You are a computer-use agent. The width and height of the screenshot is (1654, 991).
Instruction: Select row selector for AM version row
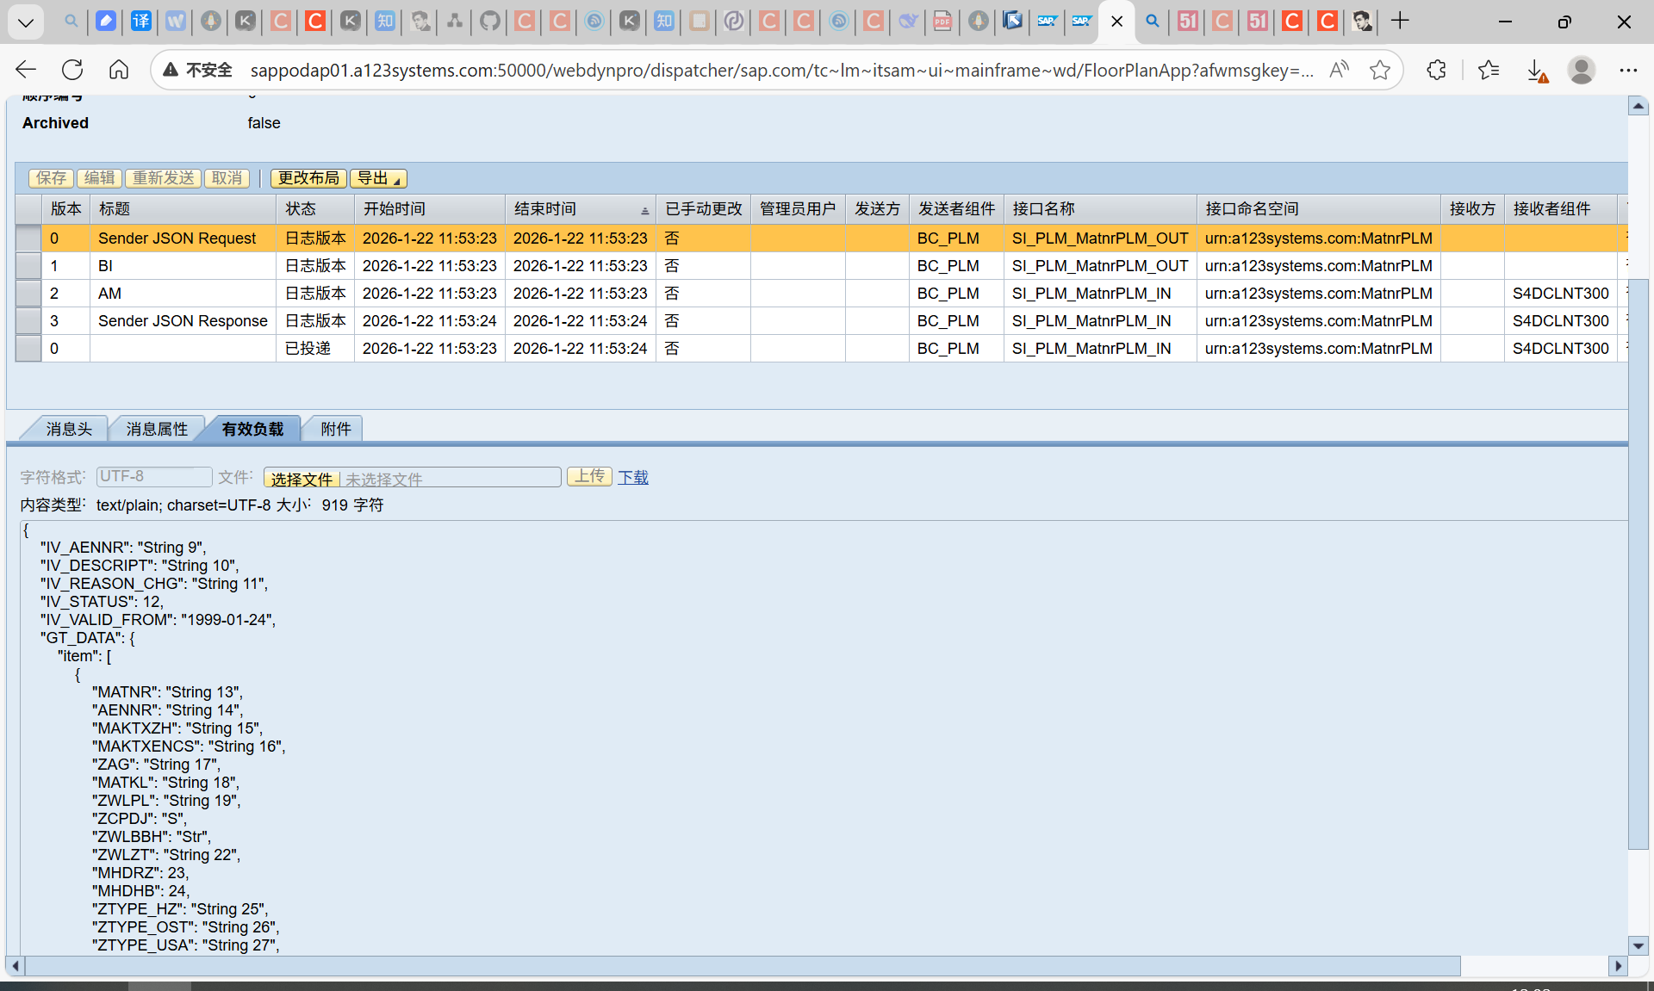point(28,294)
